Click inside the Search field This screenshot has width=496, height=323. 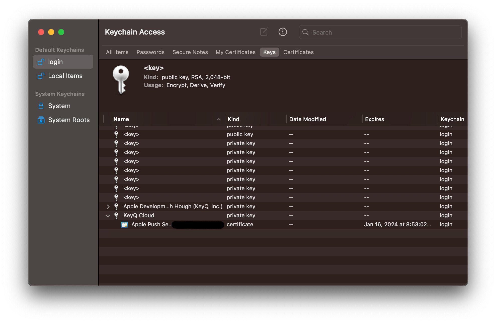[x=364, y=32]
